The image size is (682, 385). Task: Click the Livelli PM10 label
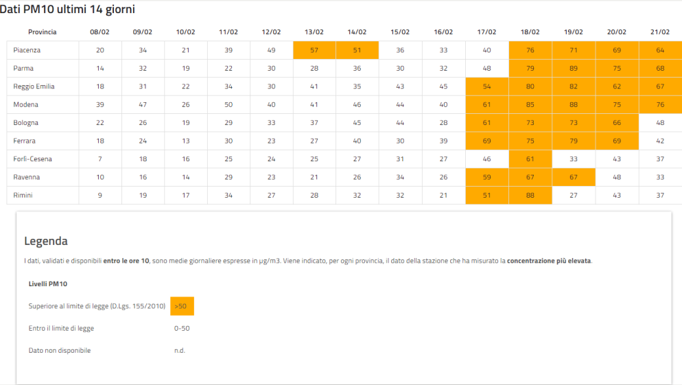(48, 283)
